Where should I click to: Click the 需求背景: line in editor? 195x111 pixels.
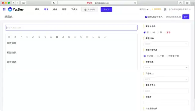pyautogui.click(x=12, y=43)
